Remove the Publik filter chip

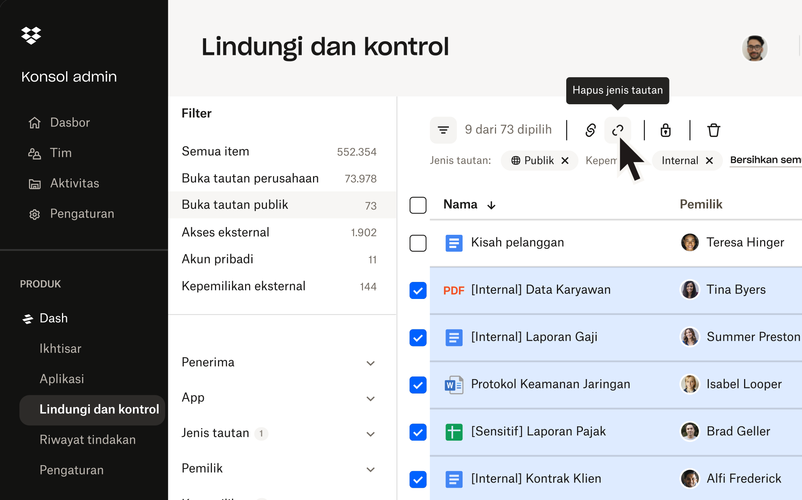(x=565, y=161)
